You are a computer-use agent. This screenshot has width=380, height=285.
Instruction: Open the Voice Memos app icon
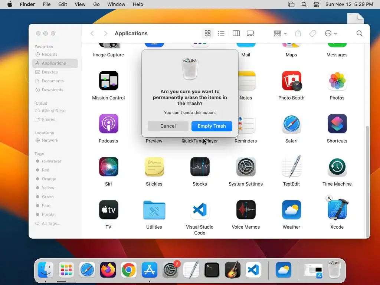tap(246, 210)
